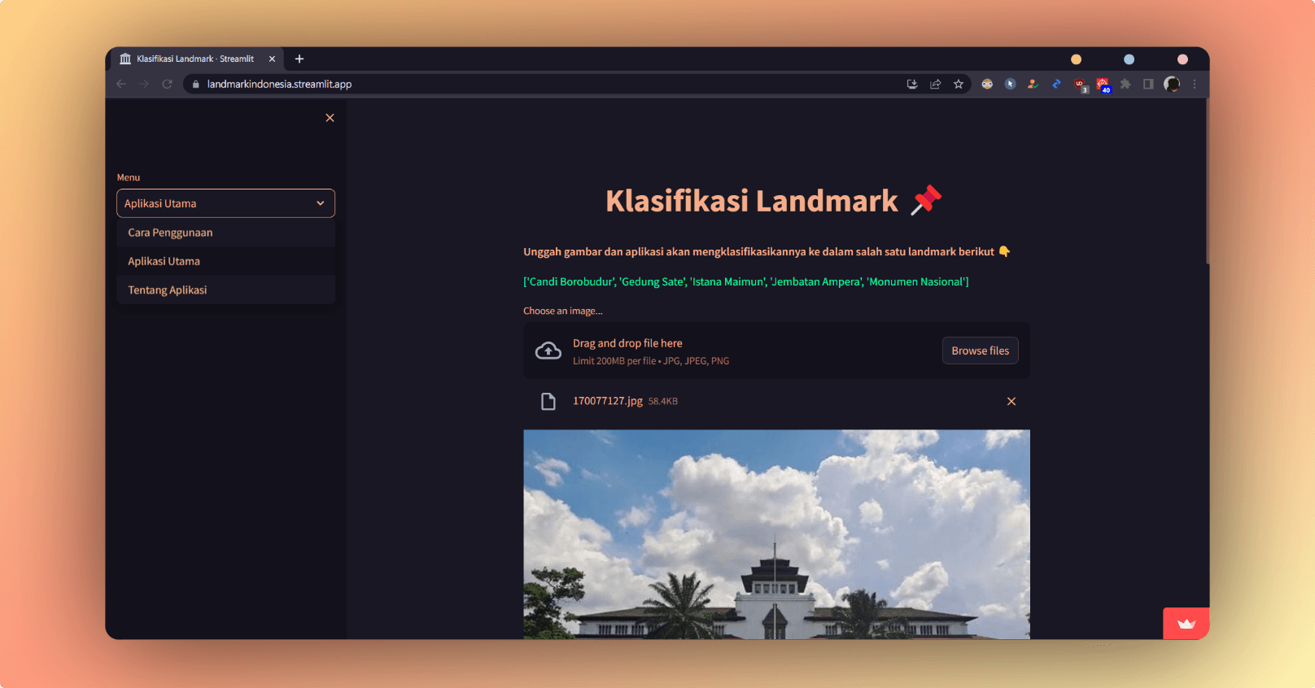Select Cara Penggunaan from the menu
Image resolution: width=1315 pixels, height=688 pixels.
pos(170,233)
